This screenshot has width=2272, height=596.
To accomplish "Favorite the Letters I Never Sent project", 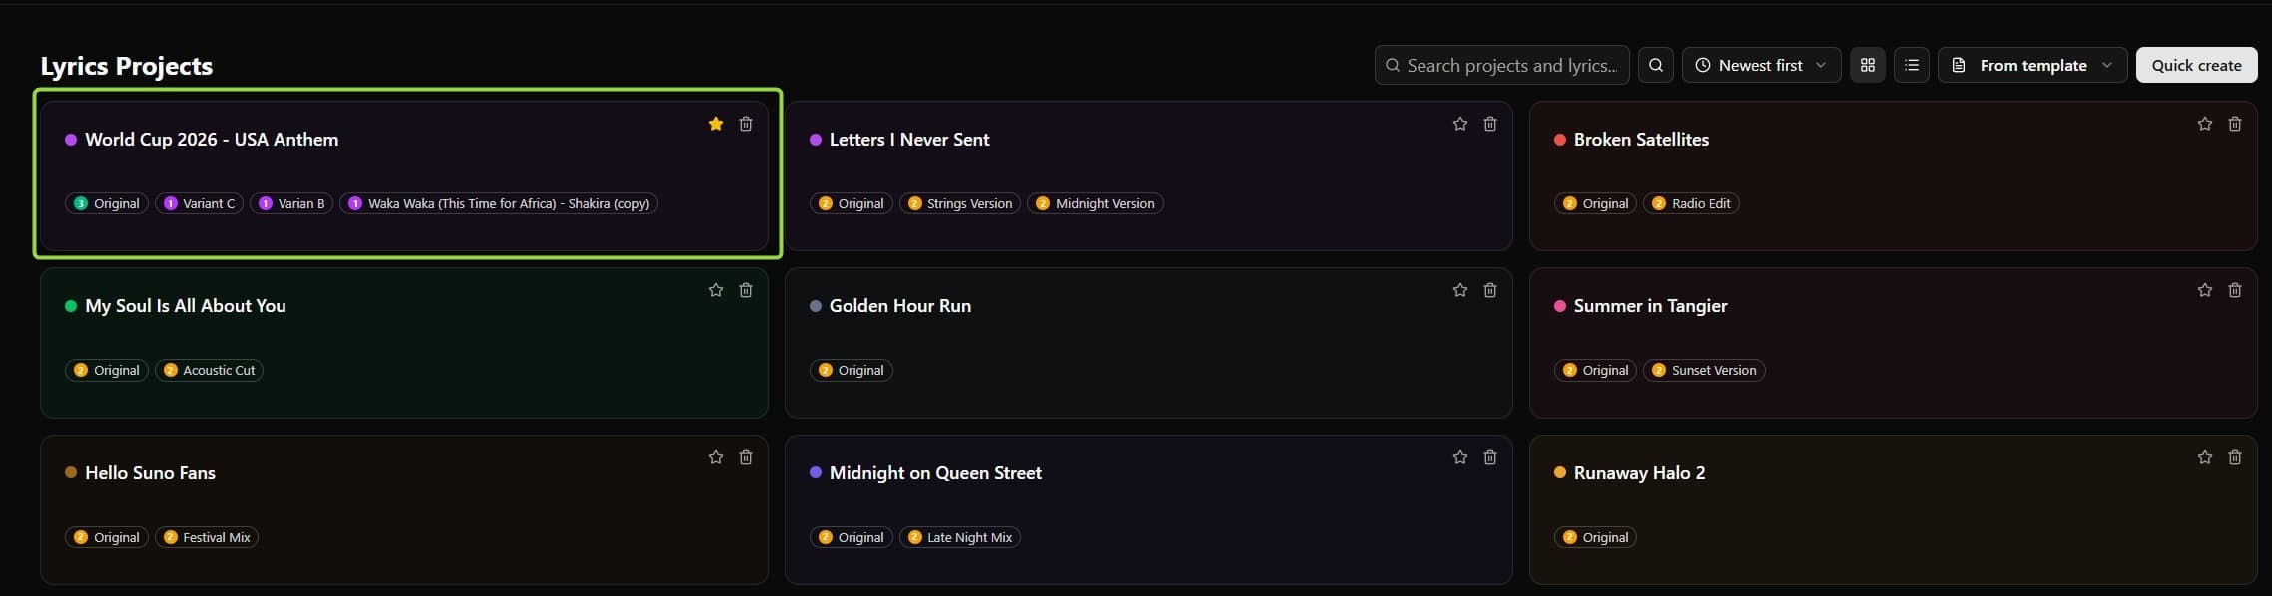I will [1459, 124].
